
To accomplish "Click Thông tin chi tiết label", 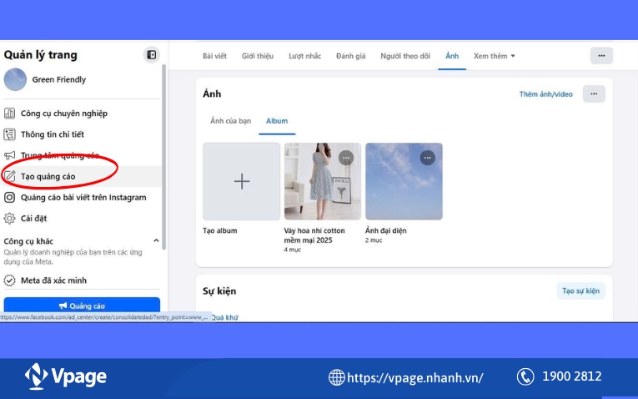I will [53, 134].
